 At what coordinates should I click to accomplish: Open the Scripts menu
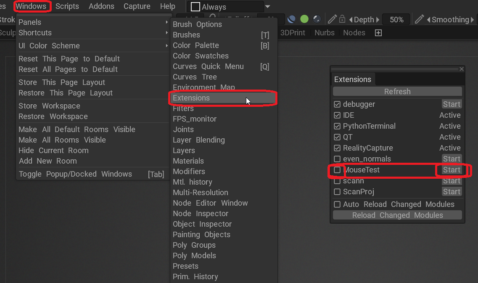click(67, 6)
